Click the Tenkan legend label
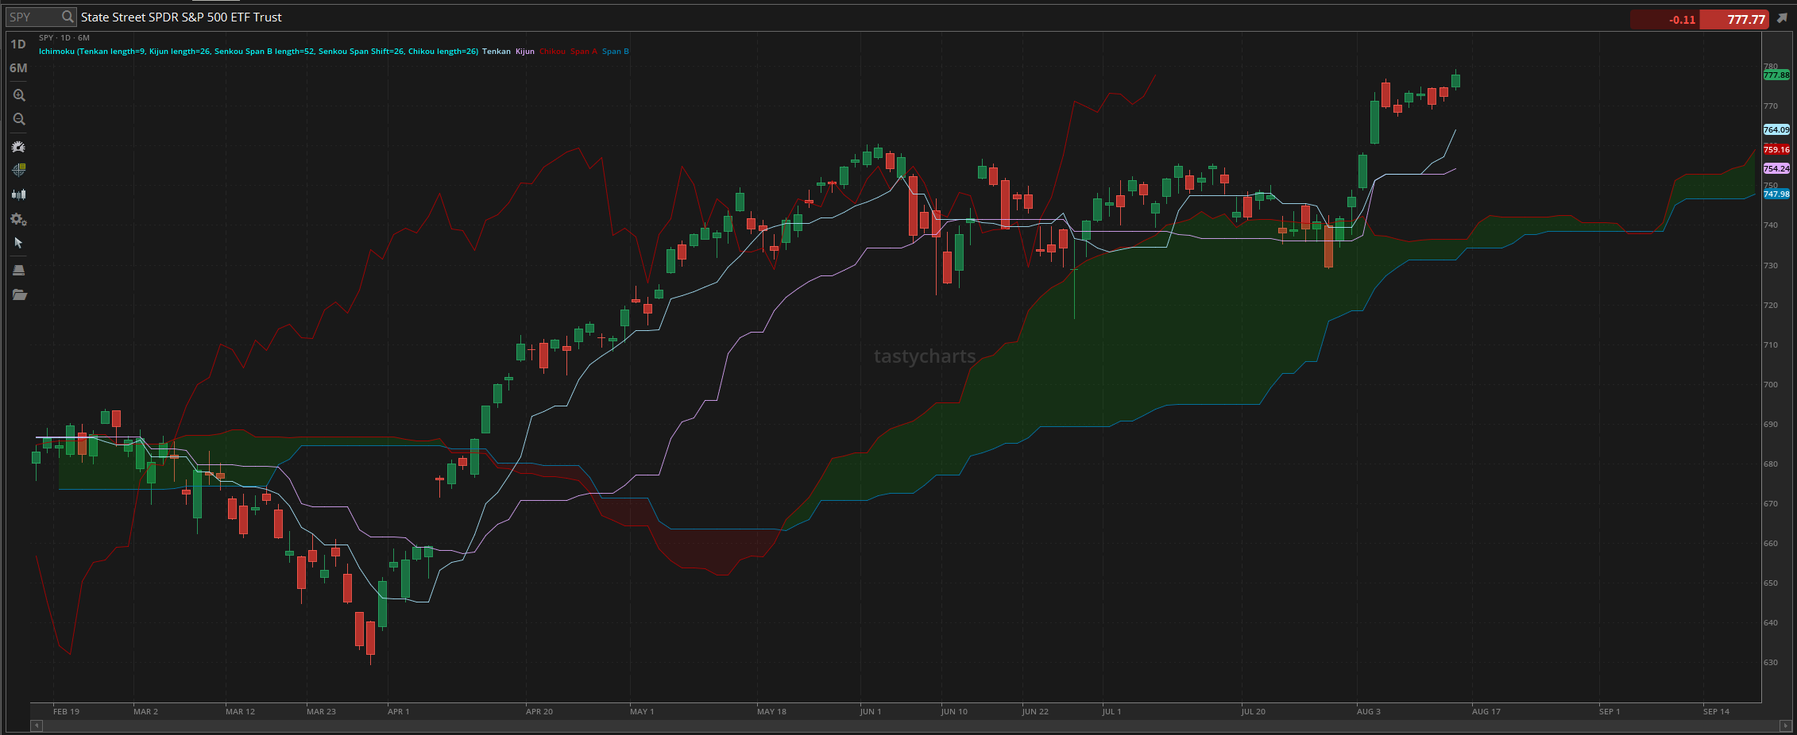1797x735 pixels. click(497, 52)
